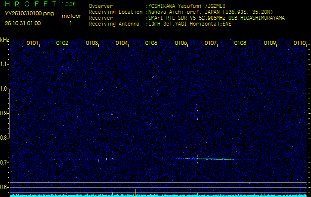This screenshot has height=197, width=311.
Task: Click the HROFFT title text
Action: tap(31, 4)
